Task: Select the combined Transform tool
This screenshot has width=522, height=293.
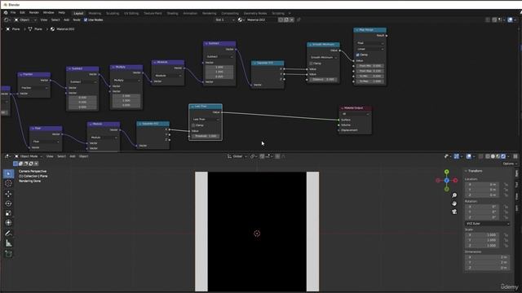Action: click(x=9, y=222)
